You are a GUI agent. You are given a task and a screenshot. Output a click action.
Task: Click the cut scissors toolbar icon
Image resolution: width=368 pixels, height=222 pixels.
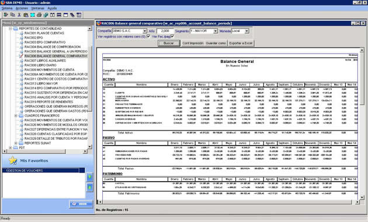tap(19, 15)
